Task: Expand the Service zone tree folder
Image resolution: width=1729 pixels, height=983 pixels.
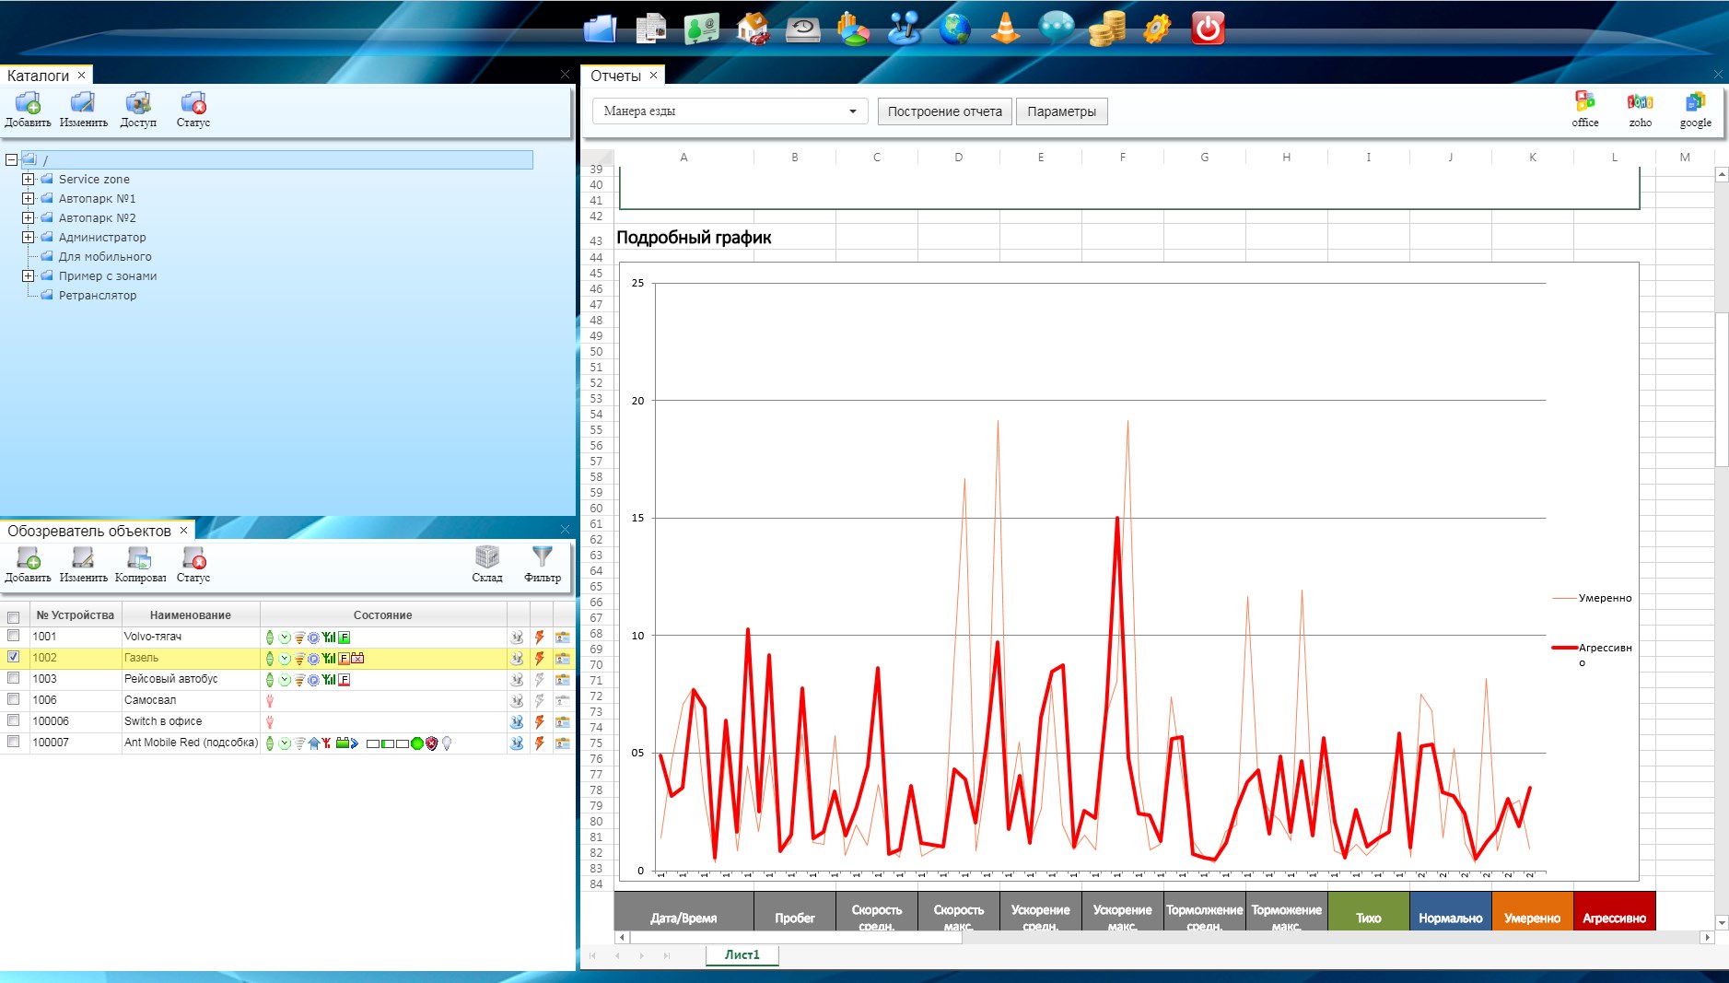Action: [29, 180]
